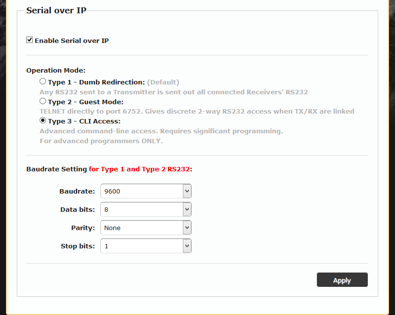Click the arrow on the Parity combo box
Viewport: 395px width, 315px height.
[187, 228]
